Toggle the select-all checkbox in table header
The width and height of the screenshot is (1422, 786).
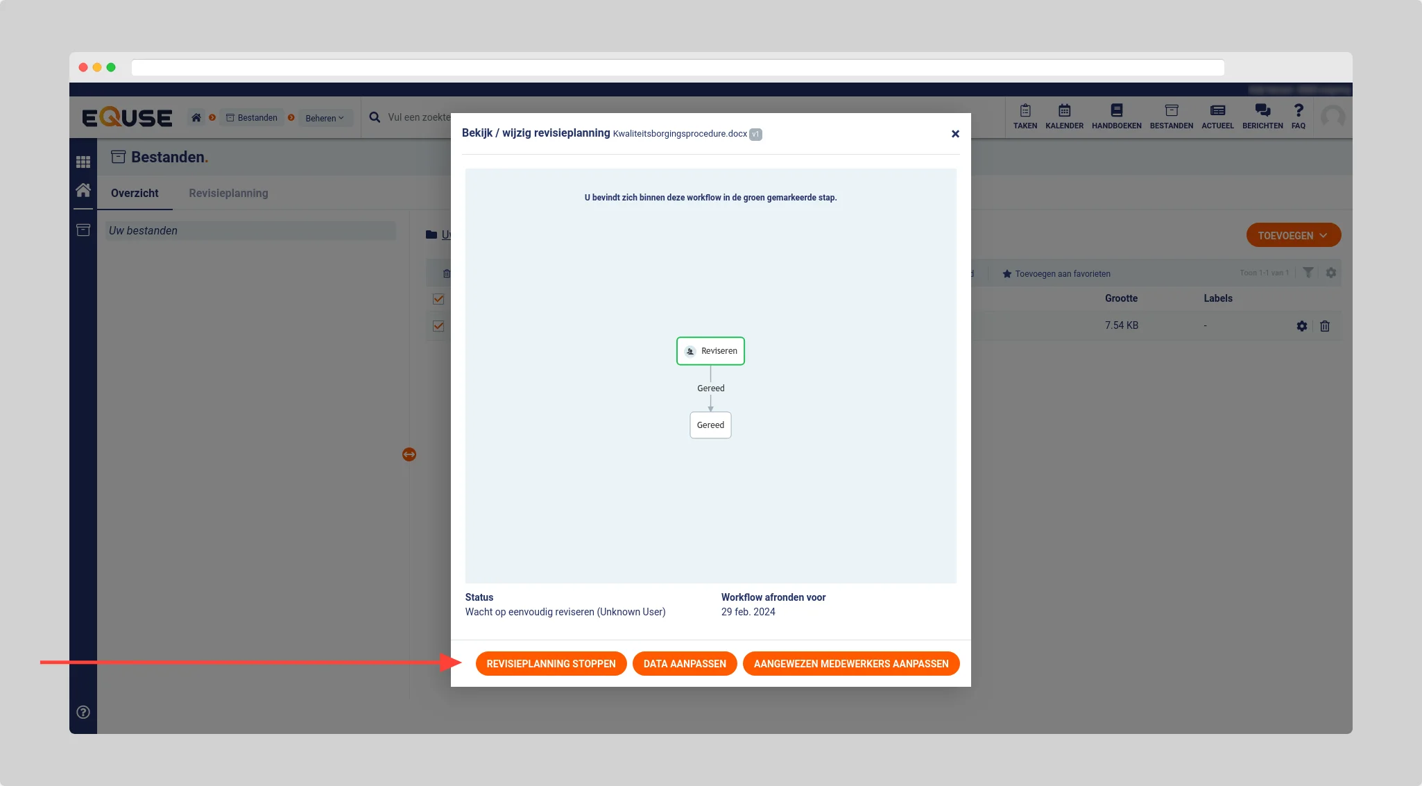pyautogui.click(x=438, y=299)
